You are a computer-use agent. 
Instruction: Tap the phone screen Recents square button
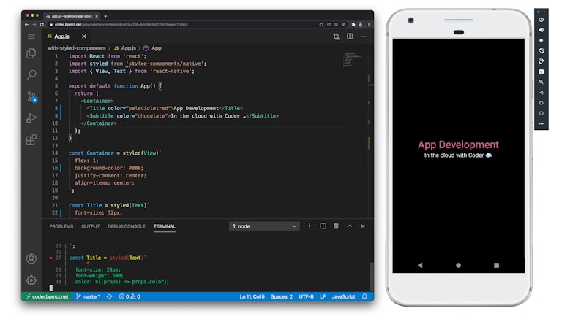496,266
